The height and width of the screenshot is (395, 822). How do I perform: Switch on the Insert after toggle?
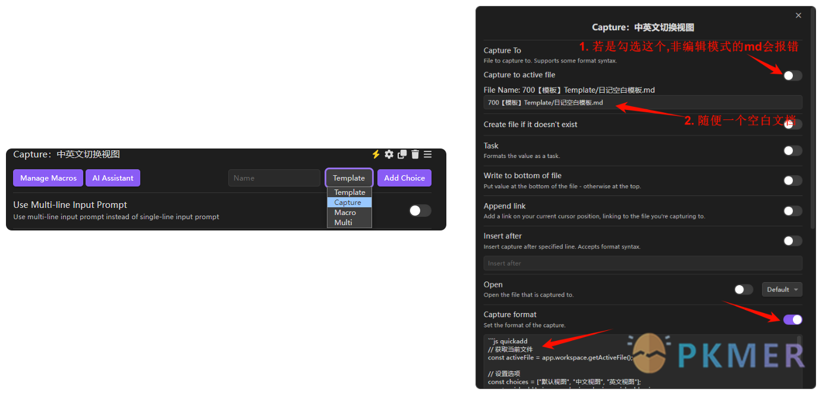[x=793, y=241]
